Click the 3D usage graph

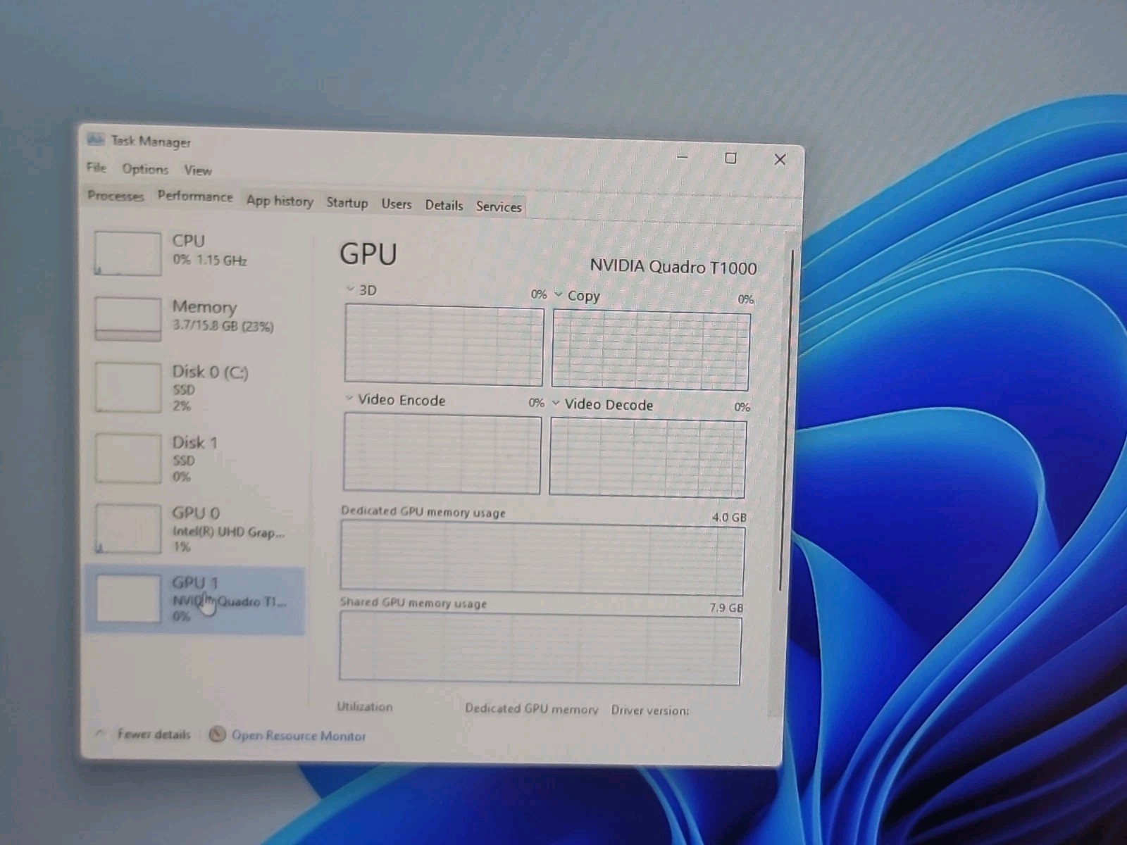coord(444,345)
